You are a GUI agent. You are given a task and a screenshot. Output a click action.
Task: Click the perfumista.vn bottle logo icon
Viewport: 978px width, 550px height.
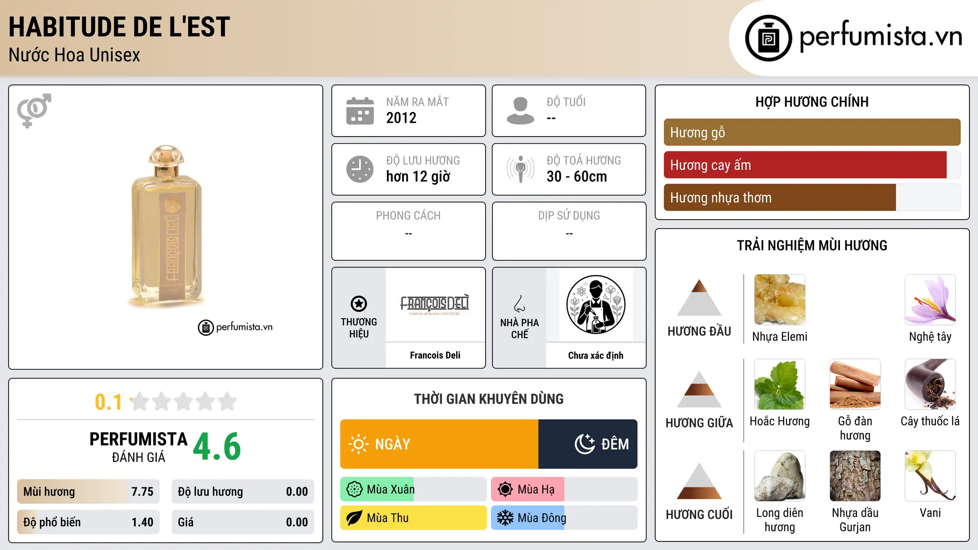(x=768, y=38)
